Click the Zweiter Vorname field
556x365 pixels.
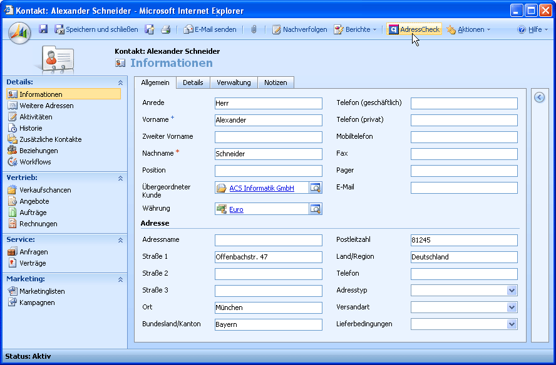pos(269,137)
